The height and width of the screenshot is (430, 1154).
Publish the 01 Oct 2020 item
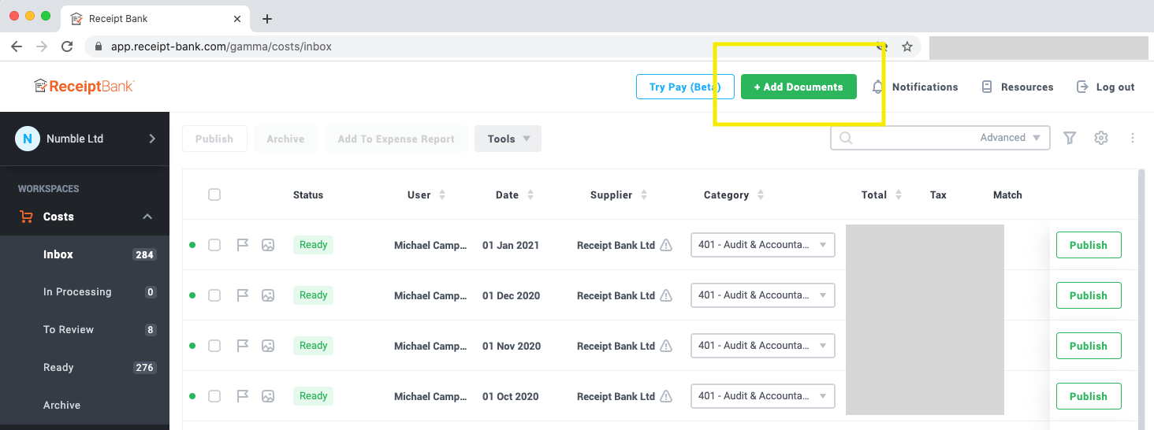1089,396
